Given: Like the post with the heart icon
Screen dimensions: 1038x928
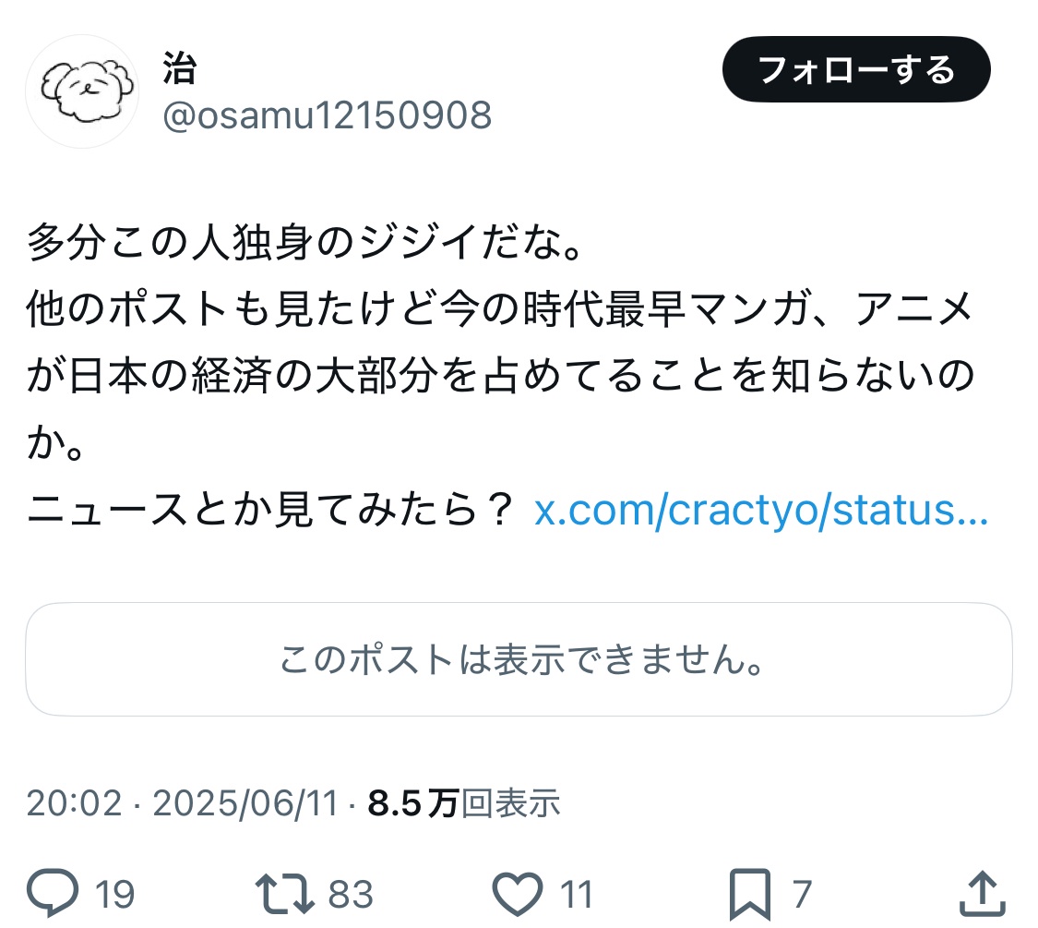Looking at the screenshot, I should tap(517, 893).
